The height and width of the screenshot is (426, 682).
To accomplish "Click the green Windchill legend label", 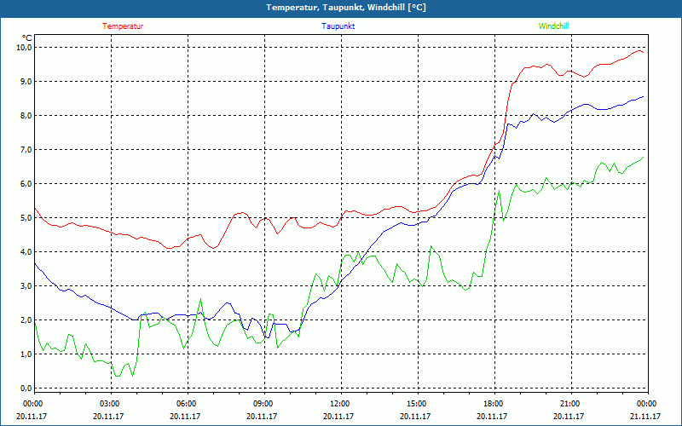I will tap(553, 26).
